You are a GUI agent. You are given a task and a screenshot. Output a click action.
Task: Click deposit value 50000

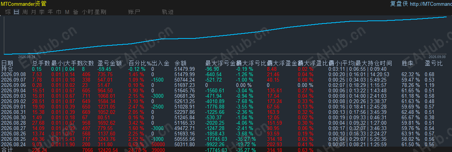tap(158, 145)
